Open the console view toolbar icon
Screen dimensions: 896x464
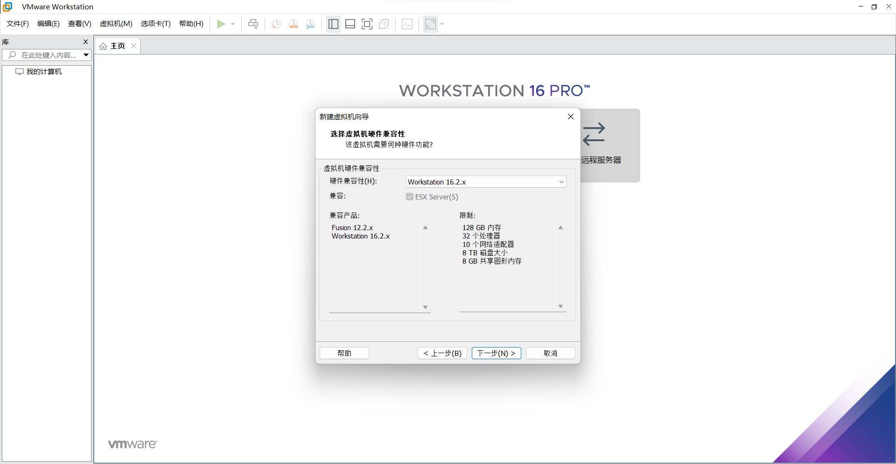pos(407,24)
